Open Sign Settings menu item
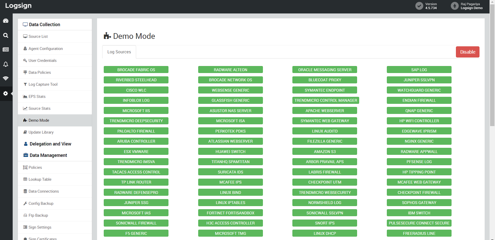This screenshot has width=495, height=240. [x=55, y=227]
